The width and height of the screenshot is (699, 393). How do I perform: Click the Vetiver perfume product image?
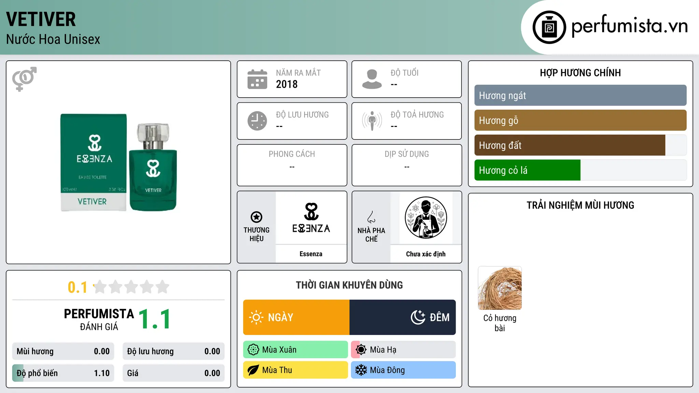119,162
